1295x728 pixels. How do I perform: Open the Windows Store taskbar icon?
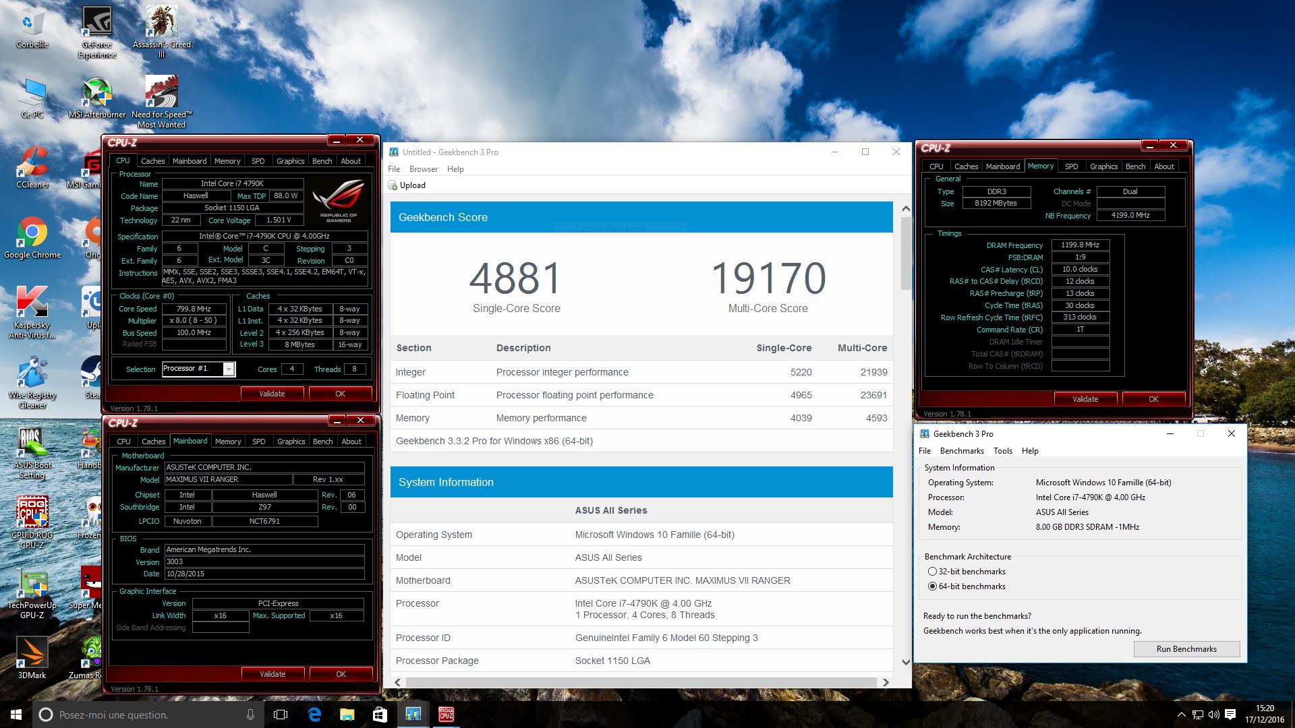tap(380, 715)
